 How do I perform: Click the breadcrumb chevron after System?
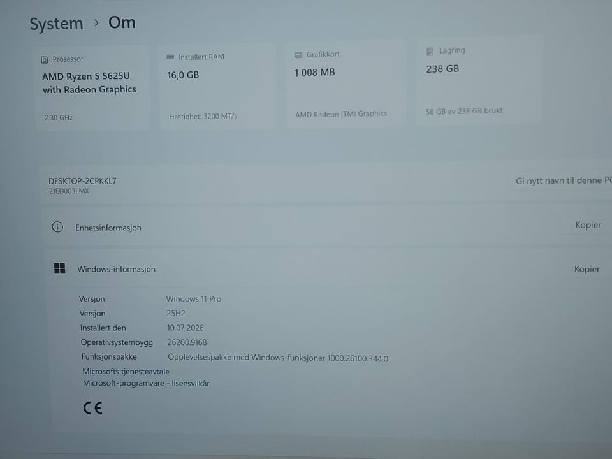coord(96,24)
